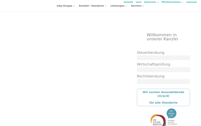Image resolution: width=201 pixels, height=126 pixels.
Task: Open the Pflichtinformationen top link
Action: [171, 2]
